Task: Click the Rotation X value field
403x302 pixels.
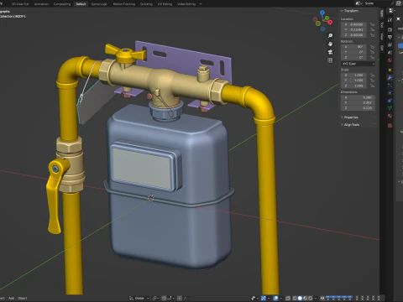Action: pos(353,47)
